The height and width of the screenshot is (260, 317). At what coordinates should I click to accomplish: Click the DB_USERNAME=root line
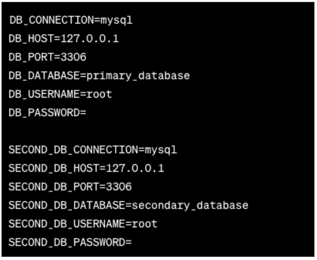coord(60,94)
